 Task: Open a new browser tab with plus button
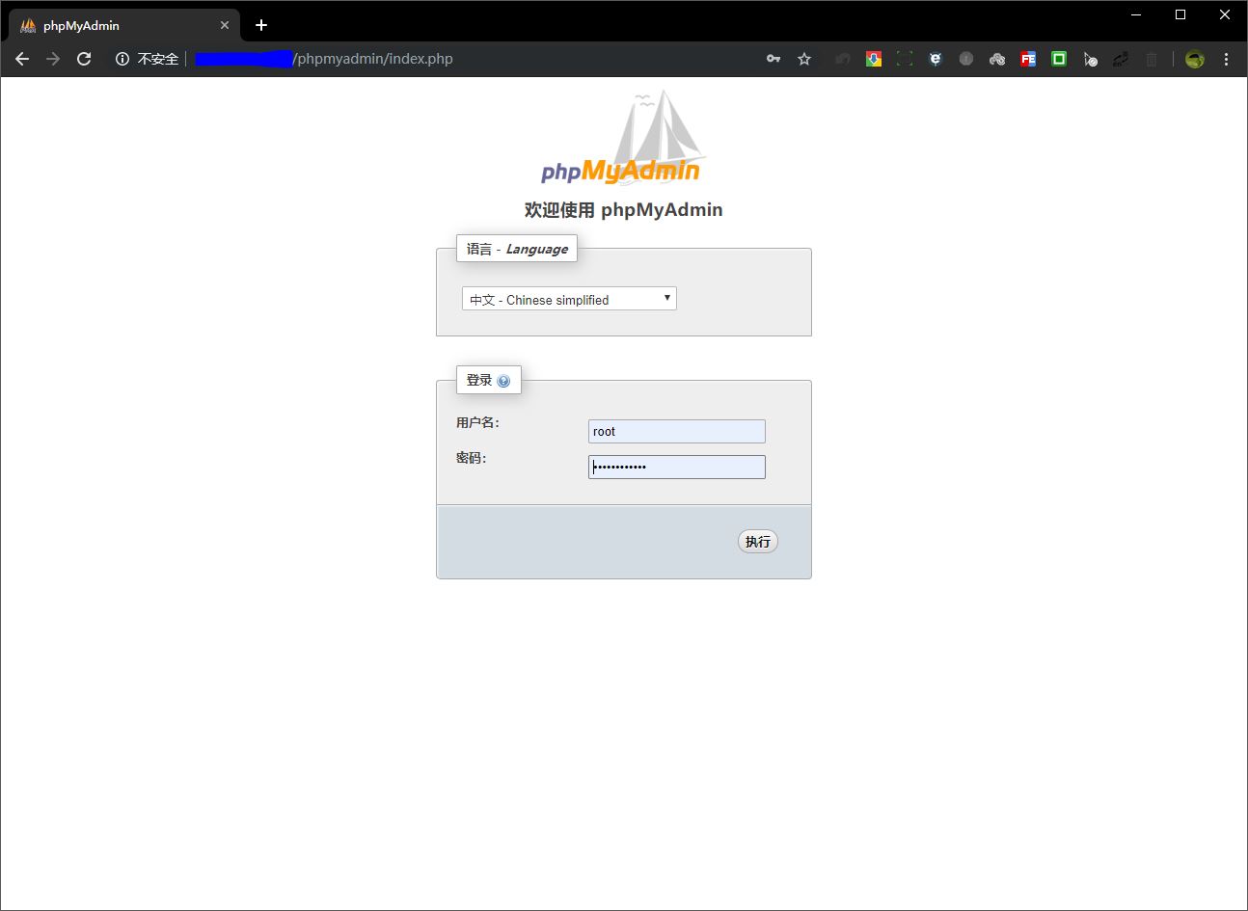point(260,24)
